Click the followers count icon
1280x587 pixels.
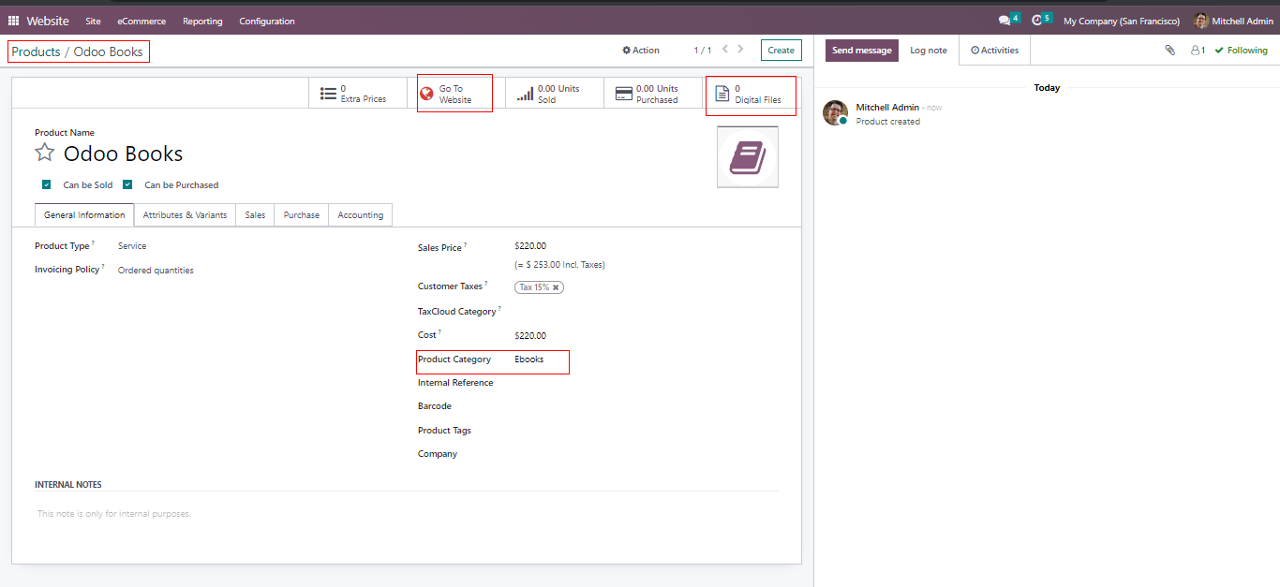[1198, 51]
